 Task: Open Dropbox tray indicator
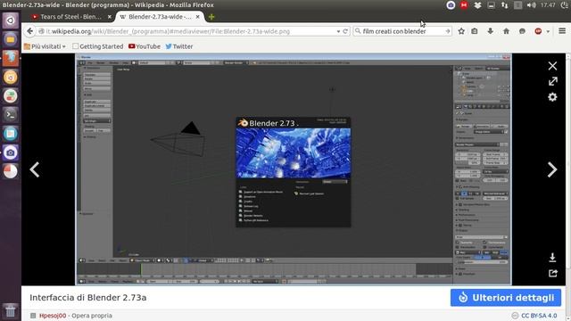477,5
